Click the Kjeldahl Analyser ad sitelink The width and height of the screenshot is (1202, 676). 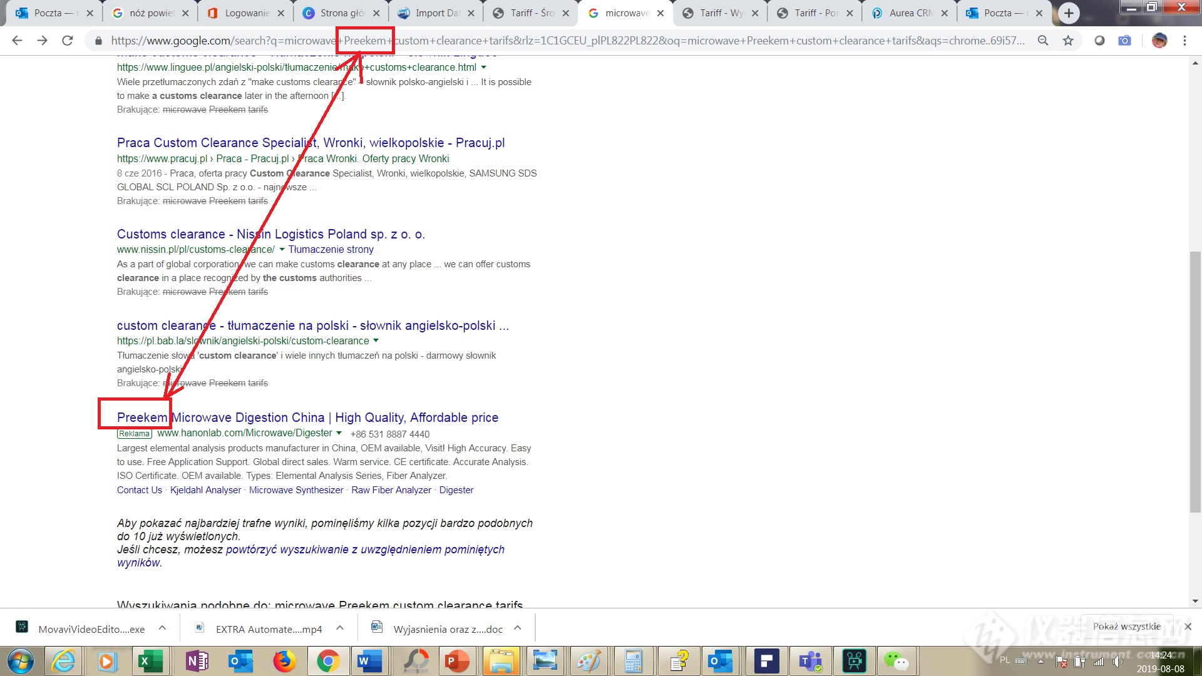point(205,490)
